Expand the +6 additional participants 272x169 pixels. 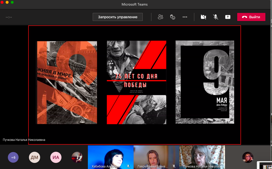coord(13,157)
